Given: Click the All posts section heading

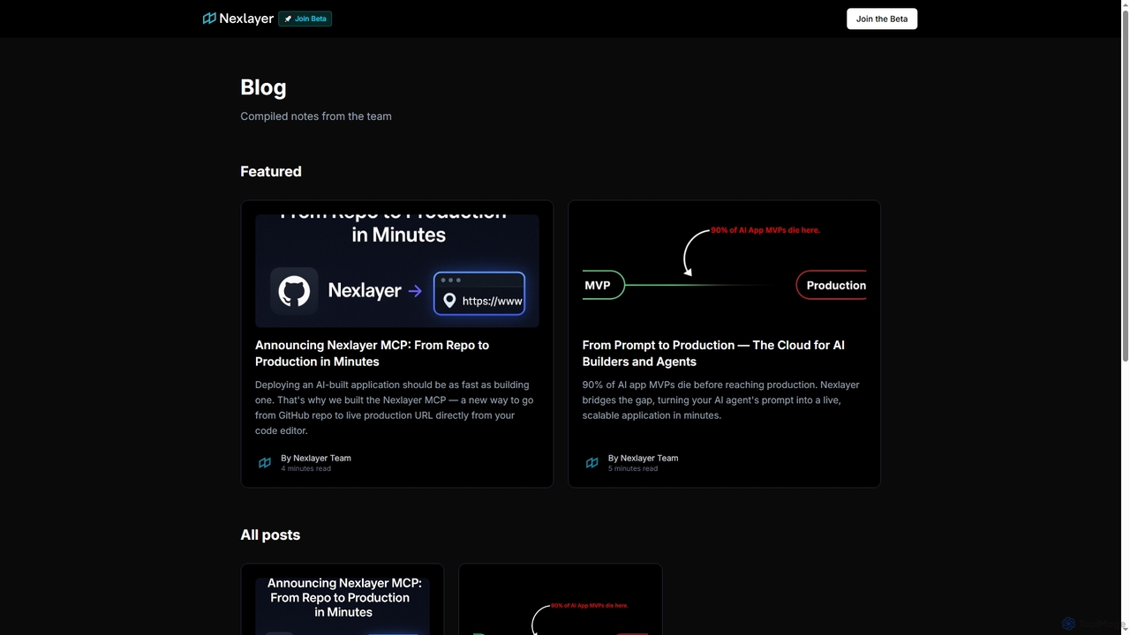Looking at the screenshot, I should pos(270,534).
